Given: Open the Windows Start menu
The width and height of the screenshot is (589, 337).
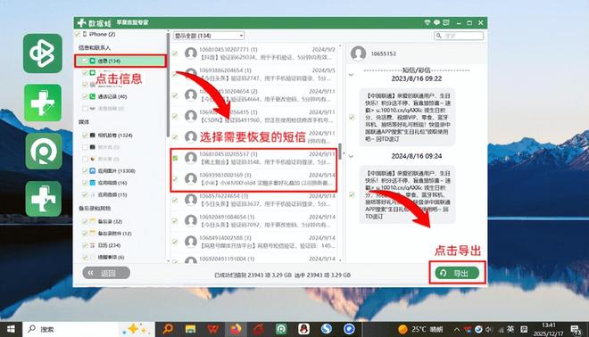Looking at the screenshot, I should (11, 329).
